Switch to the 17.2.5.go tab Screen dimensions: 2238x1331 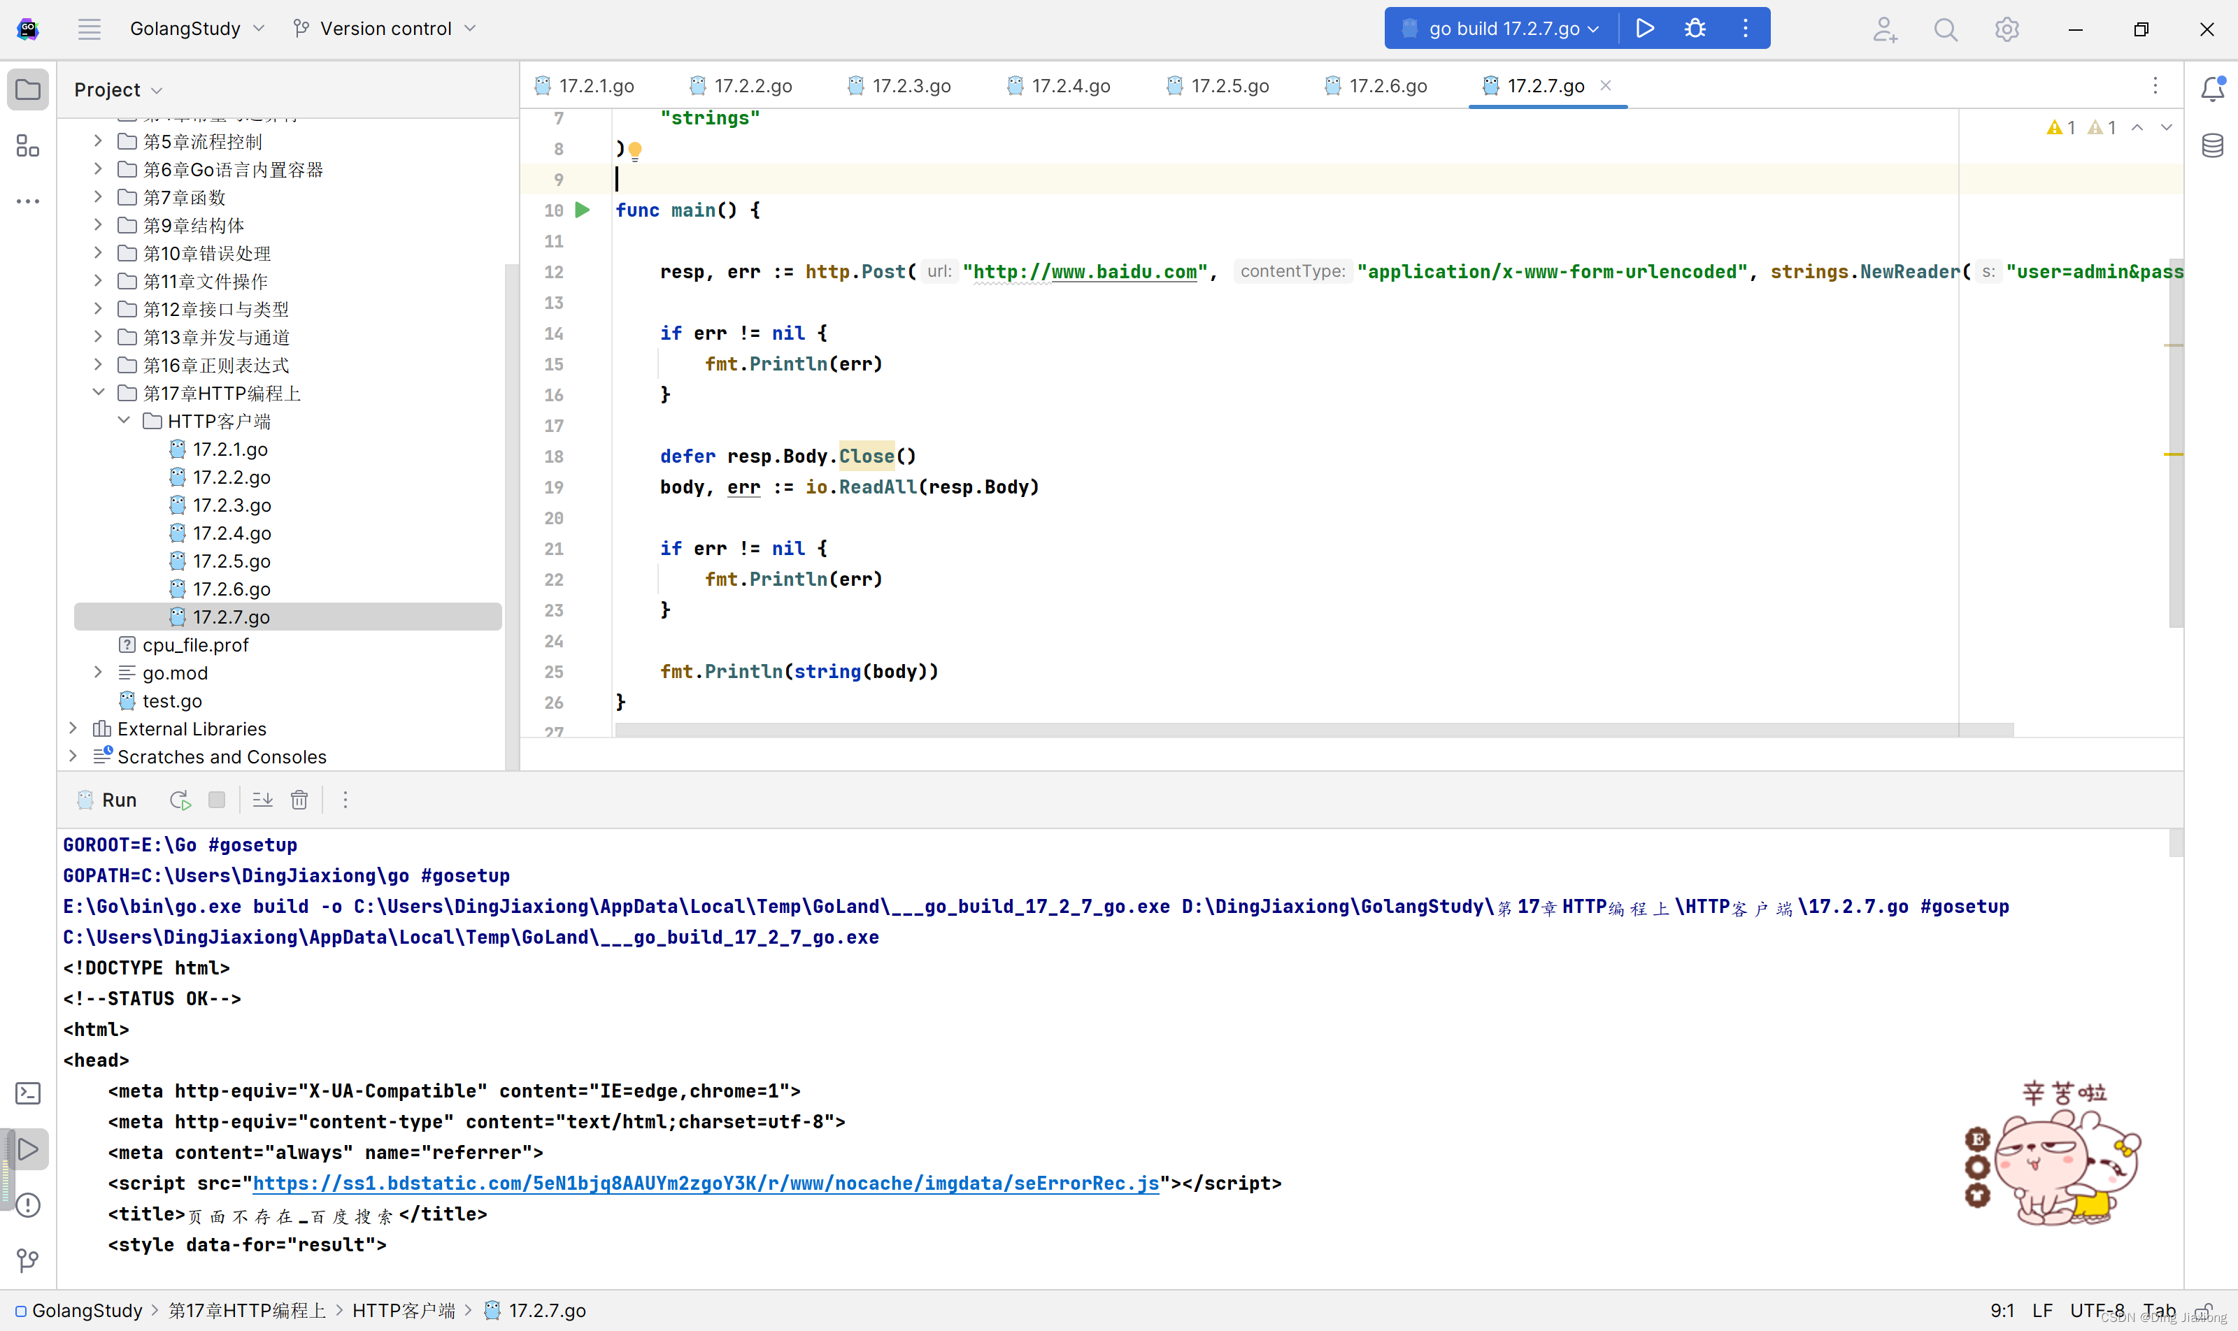1218,86
